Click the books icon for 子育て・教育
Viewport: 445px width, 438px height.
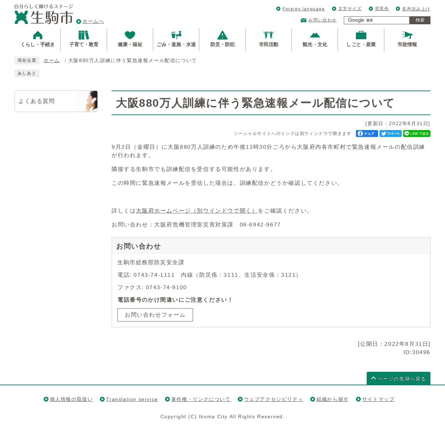(x=84, y=35)
